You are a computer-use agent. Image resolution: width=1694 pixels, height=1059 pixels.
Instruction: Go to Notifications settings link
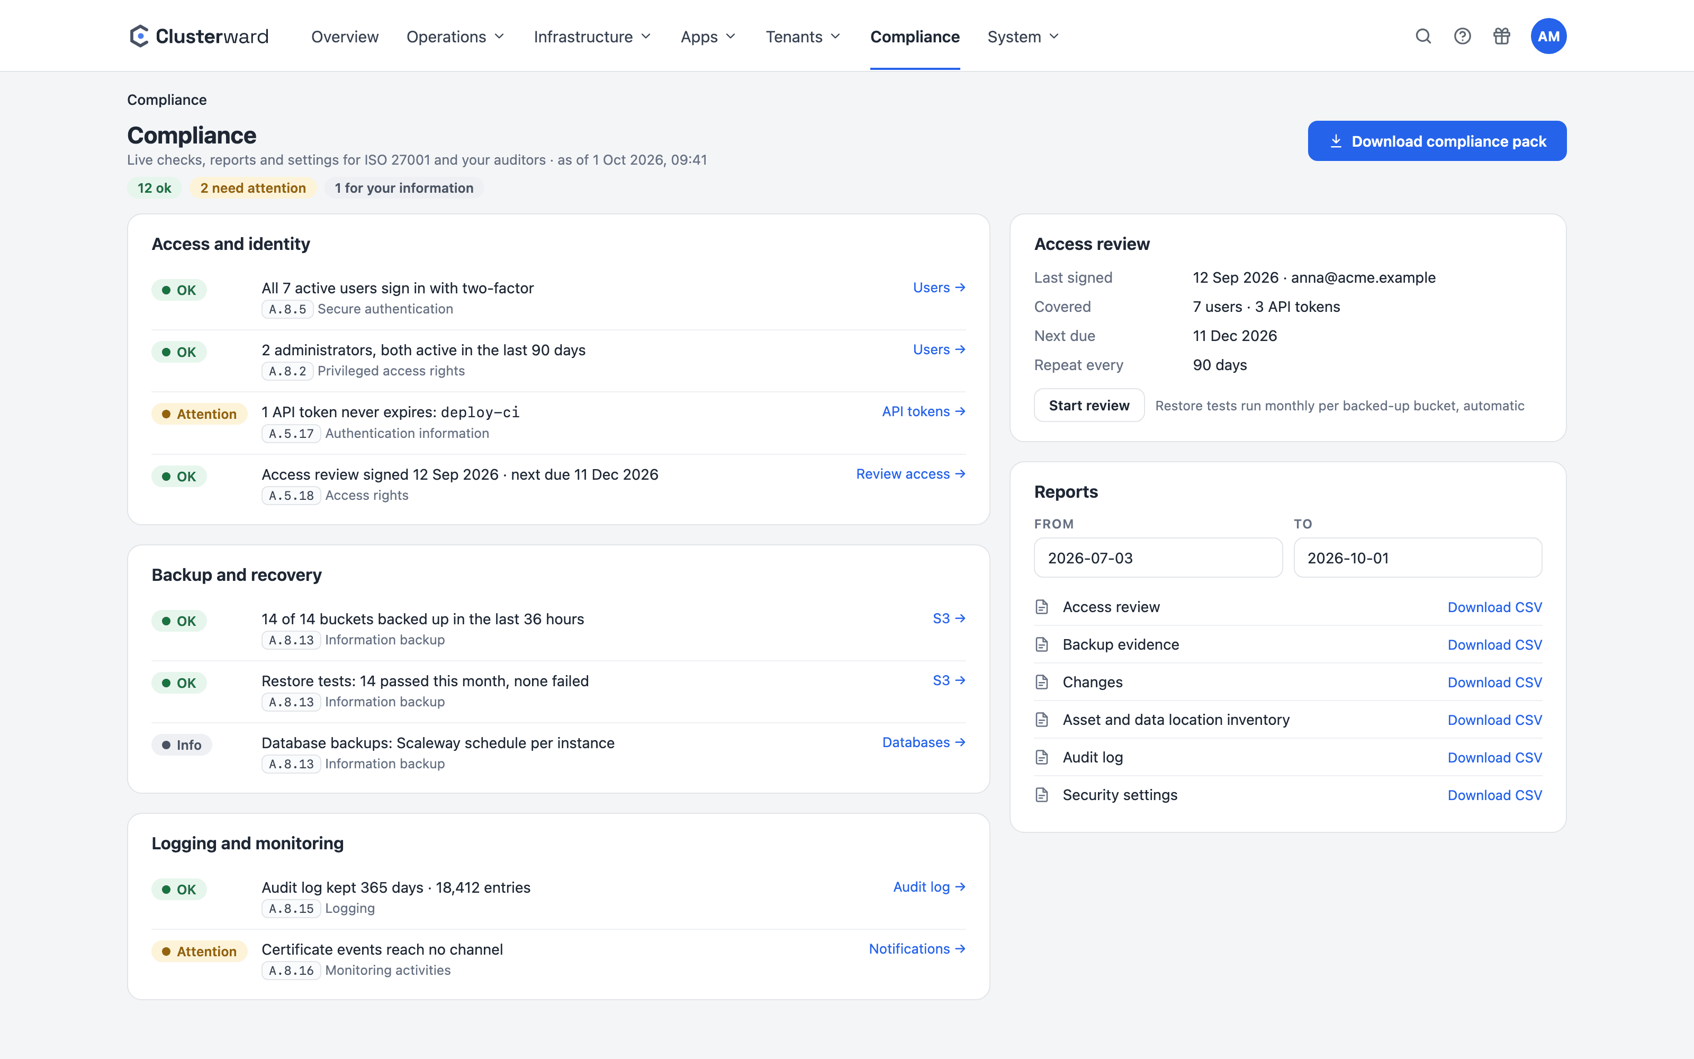coord(917,949)
